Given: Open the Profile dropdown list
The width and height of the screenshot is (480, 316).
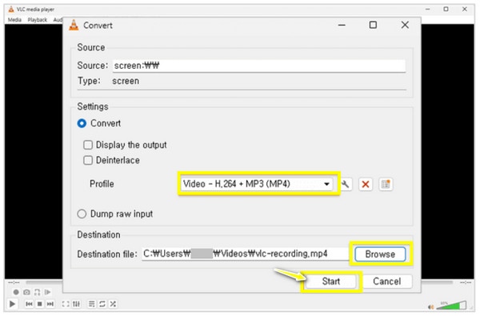Looking at the screenshot, I should pyautogui.click(x=257, y=184).
